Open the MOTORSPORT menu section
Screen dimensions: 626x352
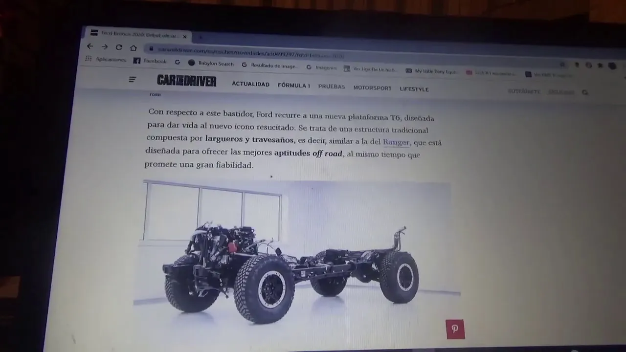[x=372, y=88]
